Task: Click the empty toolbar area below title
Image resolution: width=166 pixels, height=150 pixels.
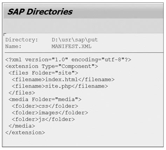Action: point(83,26)
